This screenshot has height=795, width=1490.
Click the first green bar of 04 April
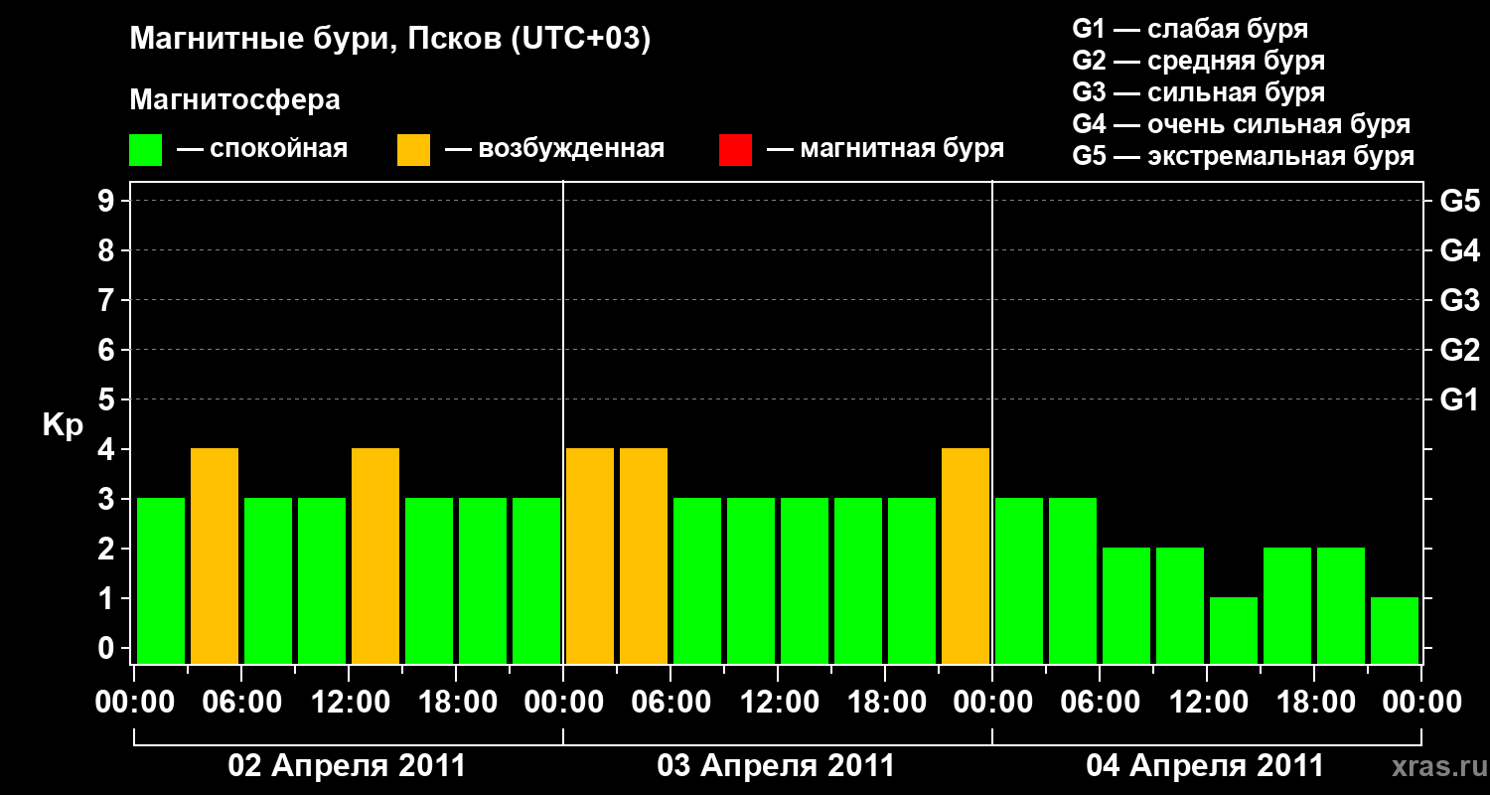1019,580
